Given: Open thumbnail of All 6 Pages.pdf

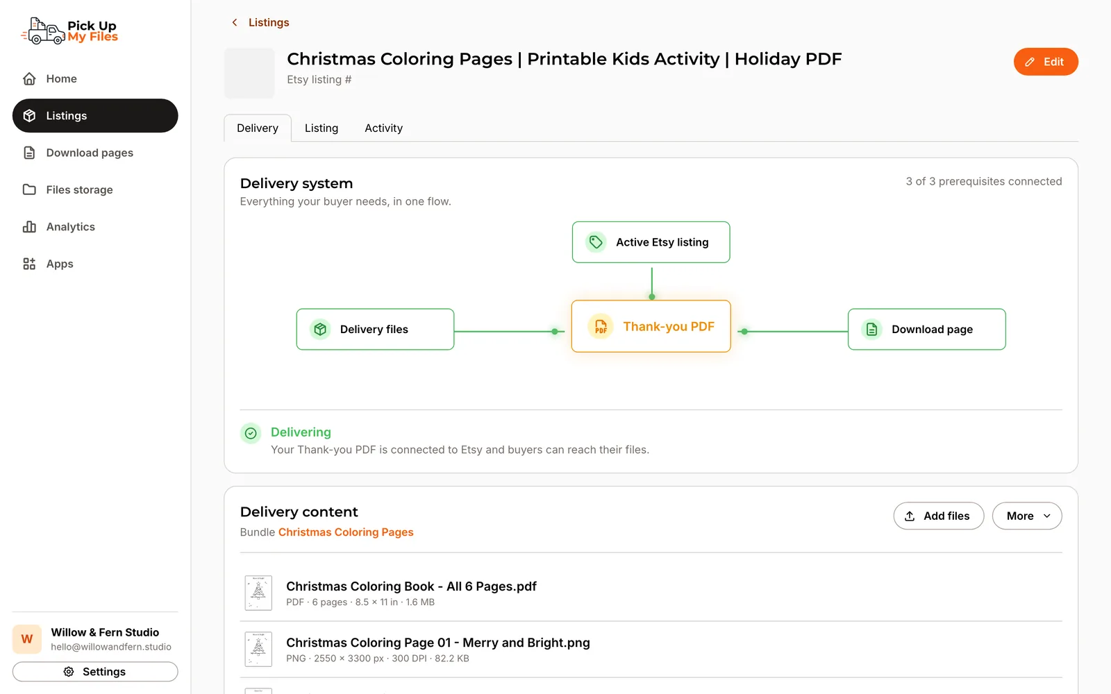Looking at the screenshot, I should (258, 593).
